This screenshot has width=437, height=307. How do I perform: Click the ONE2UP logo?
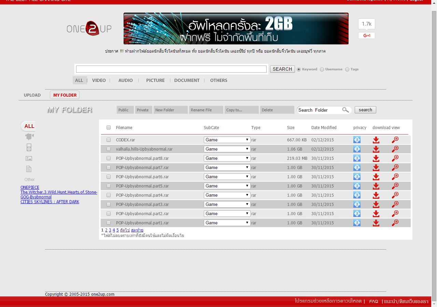pyautogui.click(x=89, y=29)
